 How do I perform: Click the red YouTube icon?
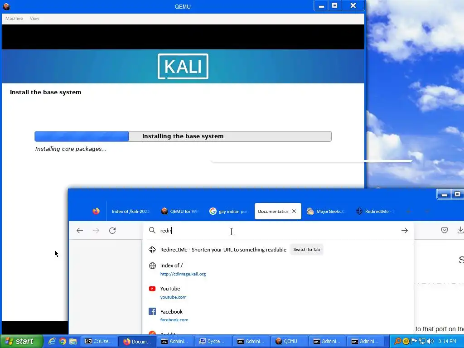[x=152, y=289]
